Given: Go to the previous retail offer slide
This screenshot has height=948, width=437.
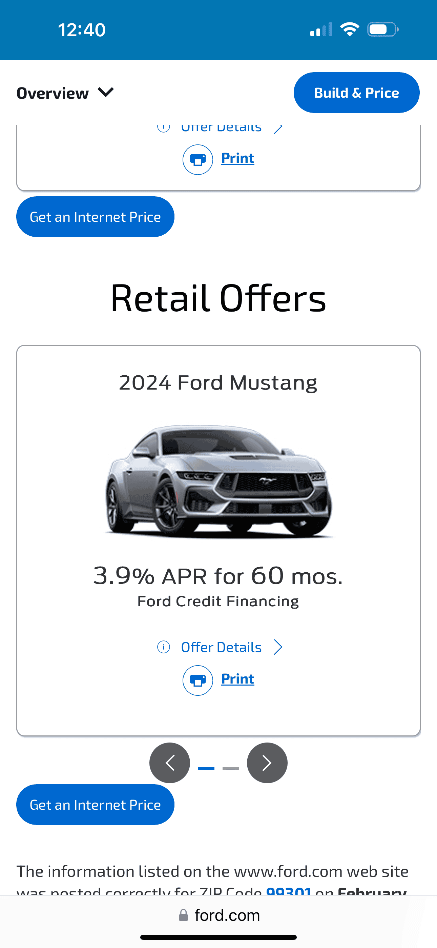Looking at the screenshot, I should [170, 763].
